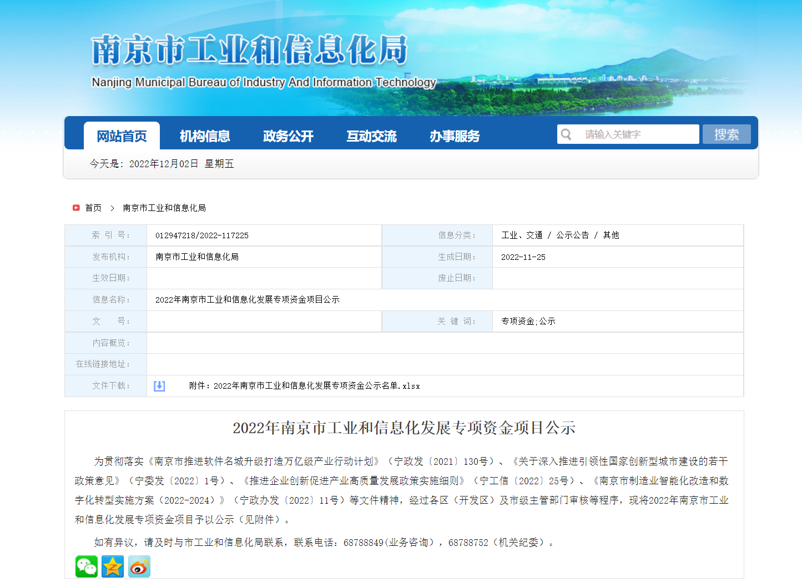Focus the 请输入关键字 search field
Viewport: 802px width, 587px height.
coord(628,134)
